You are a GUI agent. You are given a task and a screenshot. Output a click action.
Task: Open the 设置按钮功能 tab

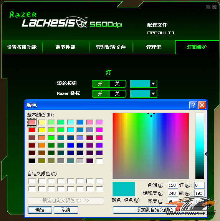coord(22,47)
